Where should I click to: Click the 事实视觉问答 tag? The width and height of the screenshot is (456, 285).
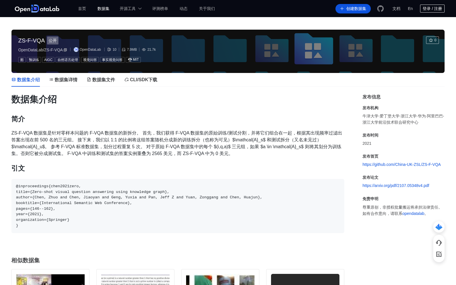pyautogui.click(x=112, y=60)
